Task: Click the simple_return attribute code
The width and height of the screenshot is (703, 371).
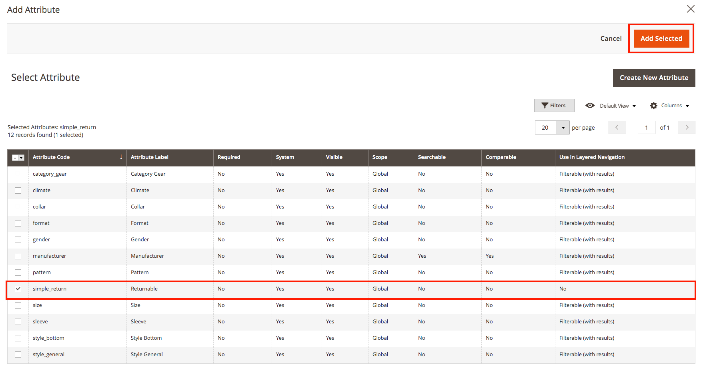Action: [x=50, y=289]
